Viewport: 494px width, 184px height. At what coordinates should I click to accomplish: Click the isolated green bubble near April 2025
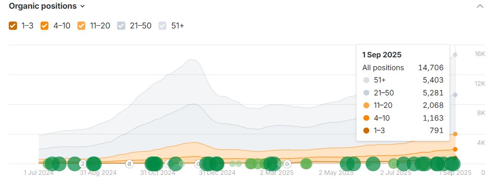pos(306,163)
